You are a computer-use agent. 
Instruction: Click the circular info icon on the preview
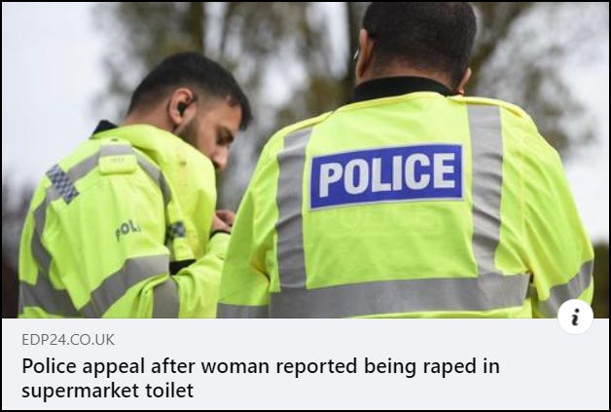[x=575, y=317]
